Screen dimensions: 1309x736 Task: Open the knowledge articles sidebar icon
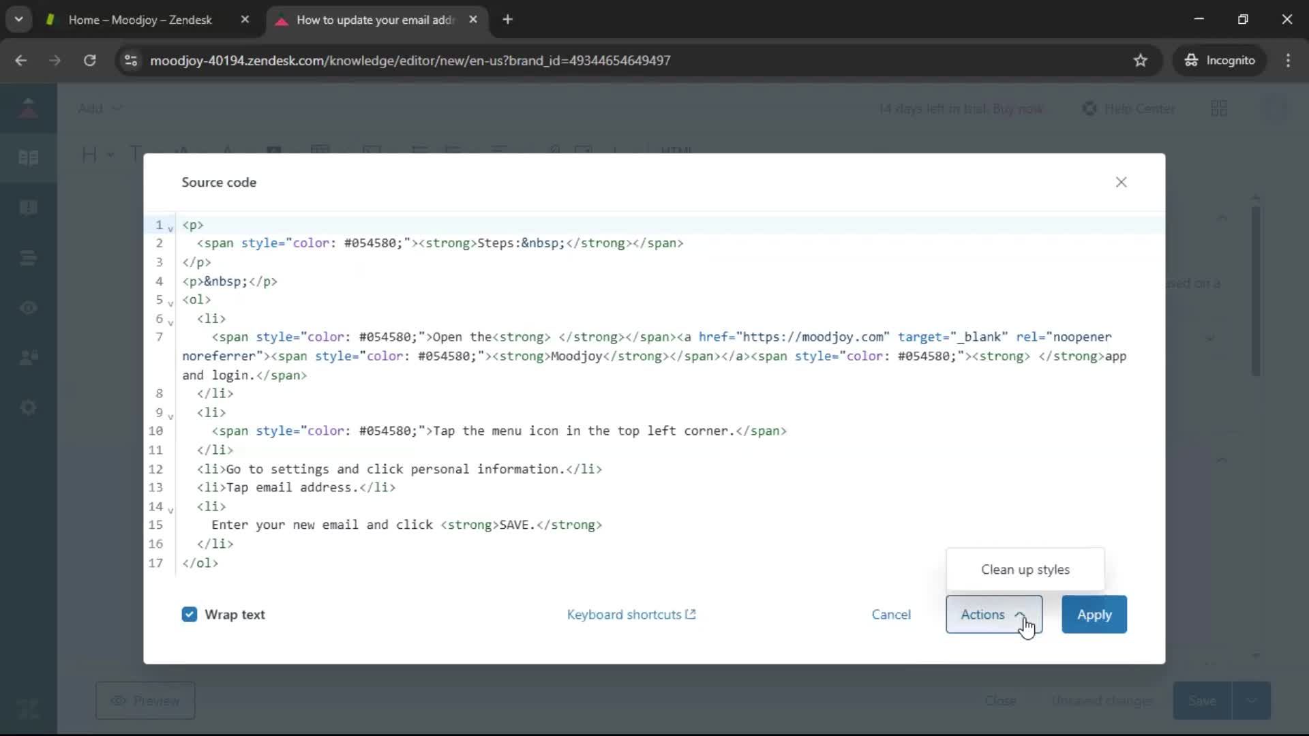28,158
